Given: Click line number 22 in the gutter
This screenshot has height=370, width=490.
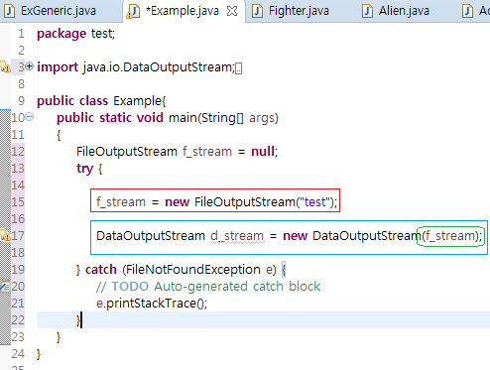Looking at the screenshot, I should [18, 320].
